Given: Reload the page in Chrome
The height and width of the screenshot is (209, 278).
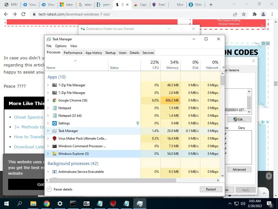Looking at the screenshot, I should [23, 14].
